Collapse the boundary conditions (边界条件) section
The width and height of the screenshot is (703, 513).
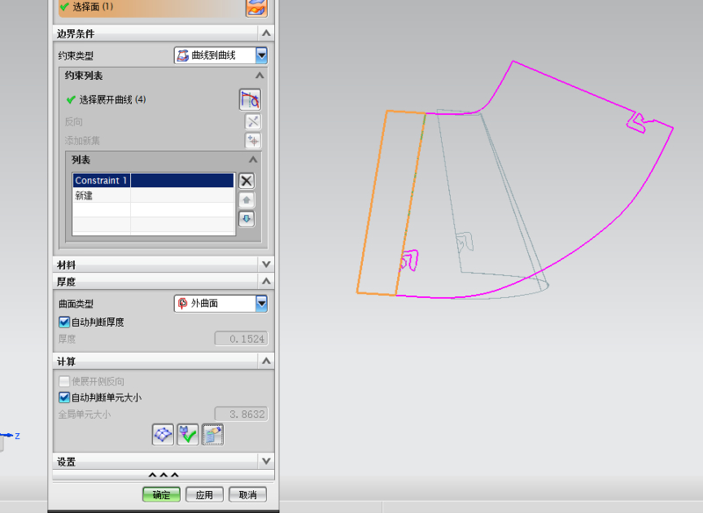[x=266, y=33]
